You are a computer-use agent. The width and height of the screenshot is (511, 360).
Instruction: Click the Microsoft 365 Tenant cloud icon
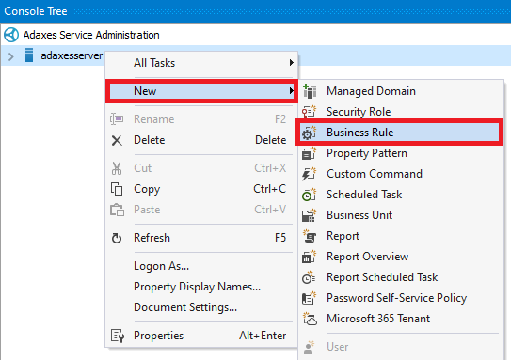pyautogui.click(x=310, y=319)
